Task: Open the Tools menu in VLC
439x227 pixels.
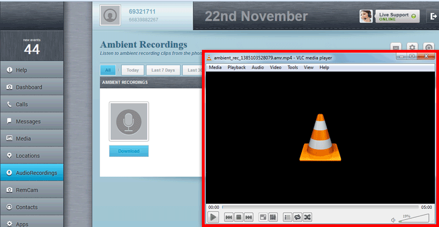Action: [292, 67]
